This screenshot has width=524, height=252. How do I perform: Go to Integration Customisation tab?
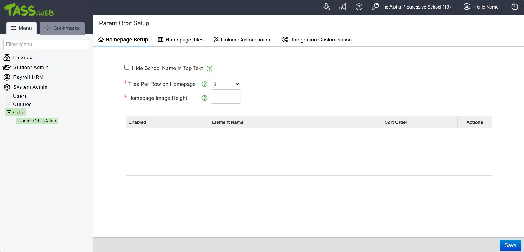coord(317,40)
